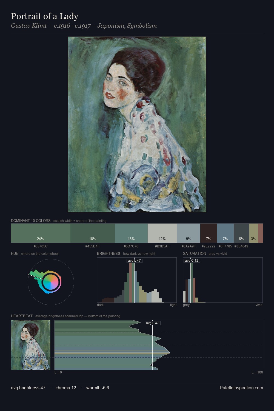Screen dimensions: 274x411
Task: Click the style text Japonism, Symbolism
Action: pos(127,26)
